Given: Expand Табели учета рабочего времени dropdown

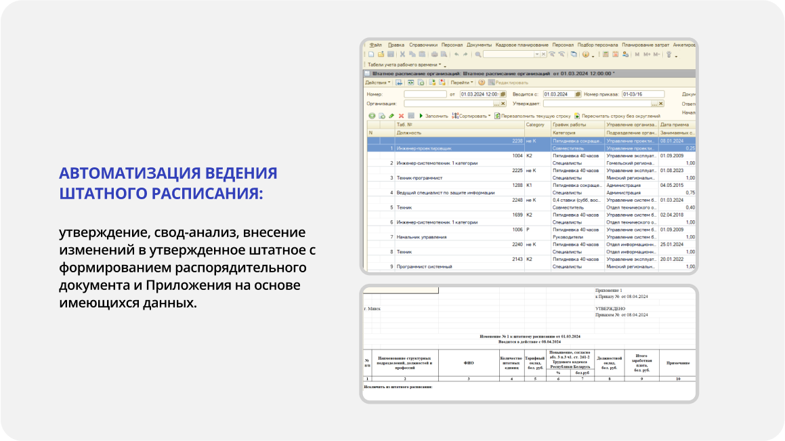Looking at the screenshot, I should [404, 64].
